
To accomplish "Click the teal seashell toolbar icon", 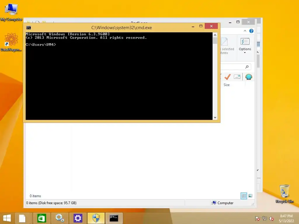I will coord(249,77).
